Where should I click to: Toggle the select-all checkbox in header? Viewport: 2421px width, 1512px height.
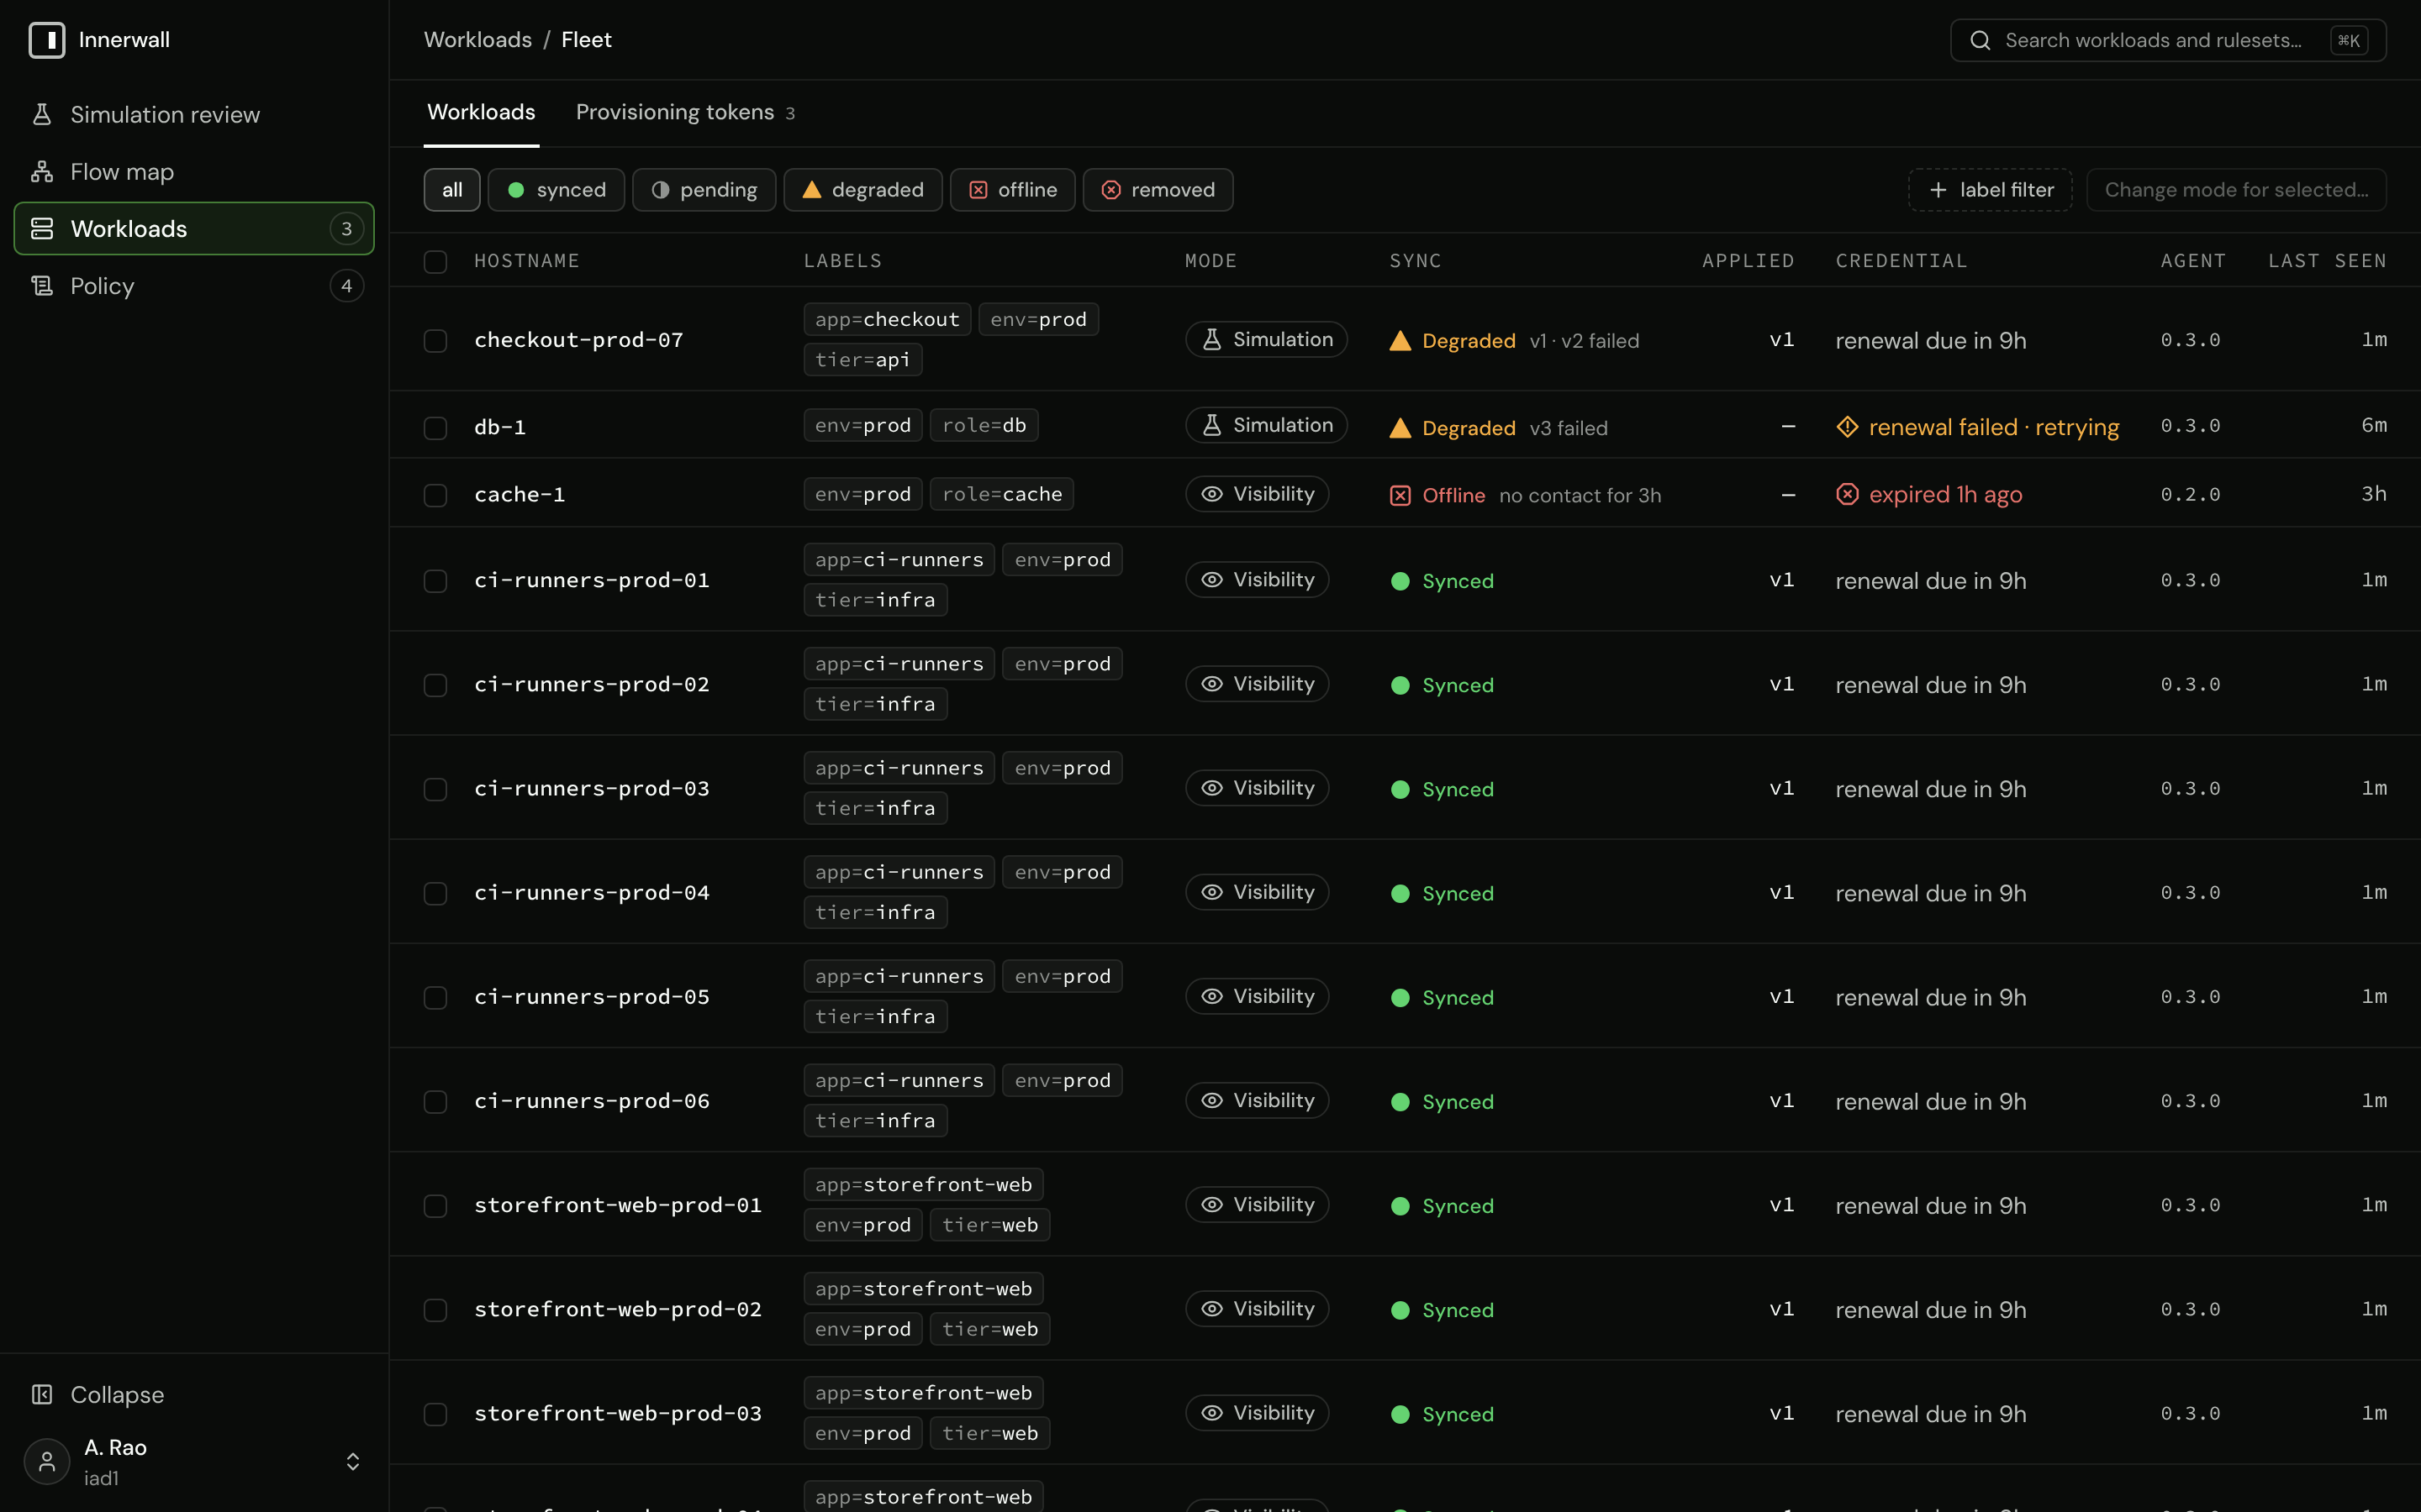click(435, 262)
